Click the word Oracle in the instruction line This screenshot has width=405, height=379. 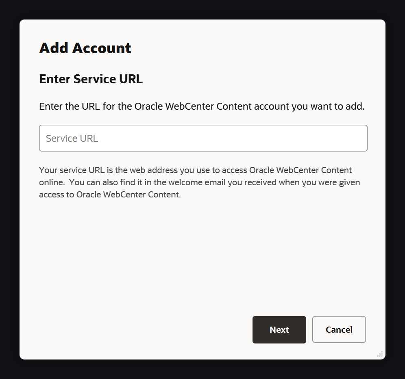pyautogui.click(x=148, y=106)
